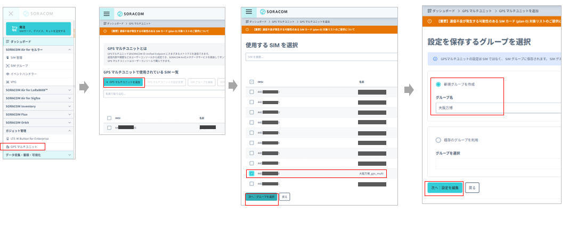
Task: Select the 既存のグループを利用 radio button
Action: tap(438, 140)
